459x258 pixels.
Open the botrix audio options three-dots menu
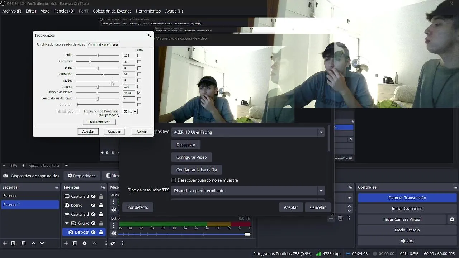pos(114,225)
